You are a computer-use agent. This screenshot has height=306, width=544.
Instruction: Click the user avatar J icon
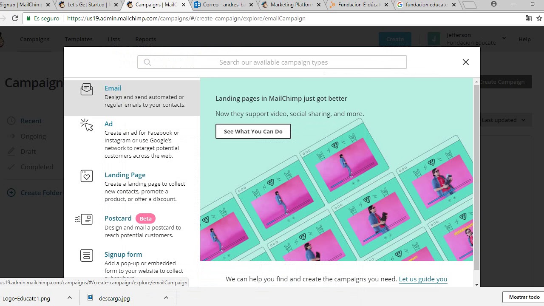[x=433, y=39]
